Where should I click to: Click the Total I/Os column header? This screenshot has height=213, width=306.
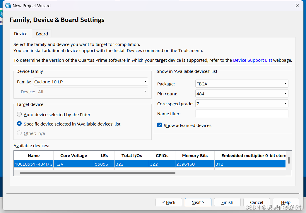(132, 156)
